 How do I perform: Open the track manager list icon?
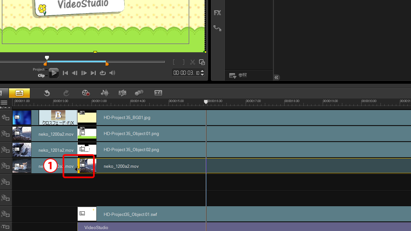click(x=4, y=103)
